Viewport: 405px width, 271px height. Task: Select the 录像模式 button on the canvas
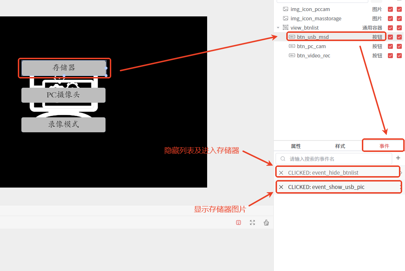coord(63,125)
